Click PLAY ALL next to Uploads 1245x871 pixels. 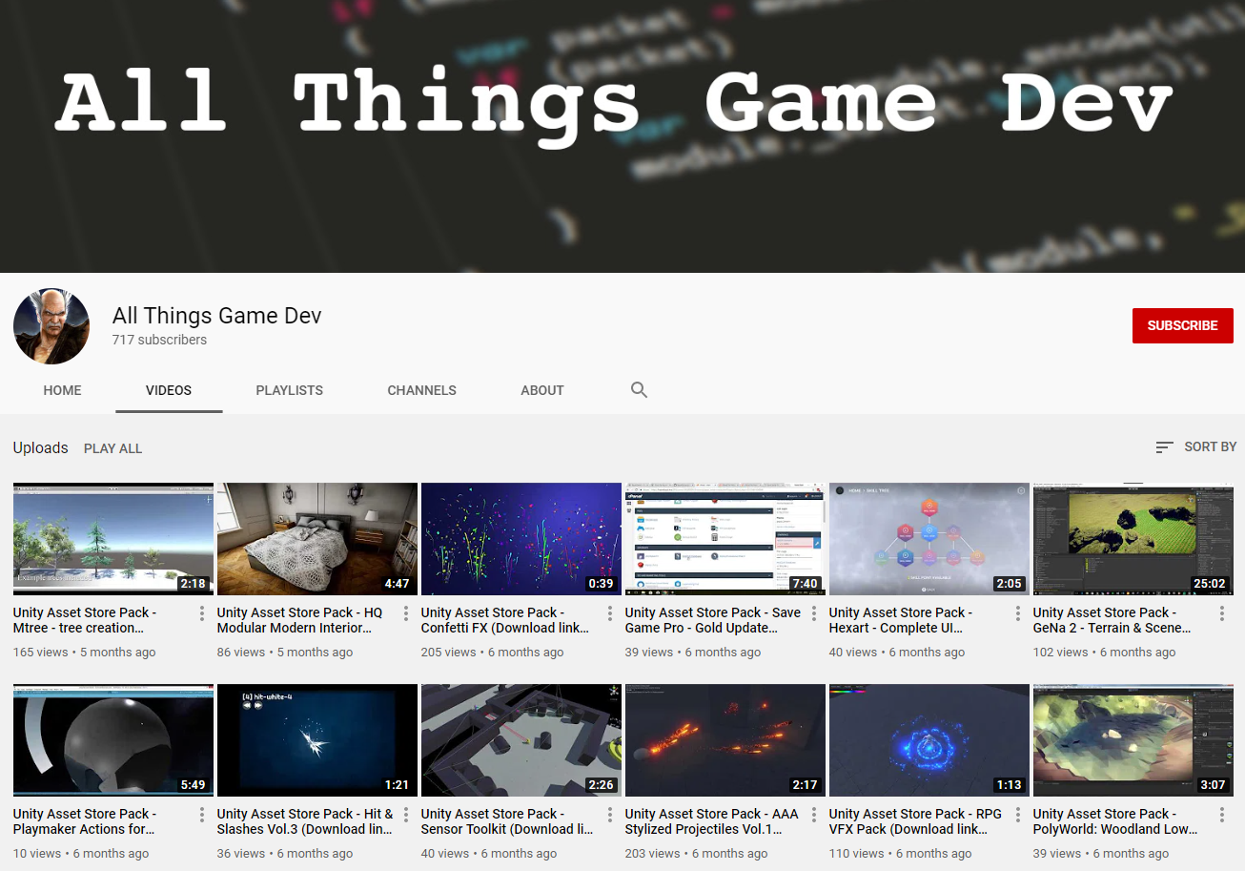pos(112,448)
